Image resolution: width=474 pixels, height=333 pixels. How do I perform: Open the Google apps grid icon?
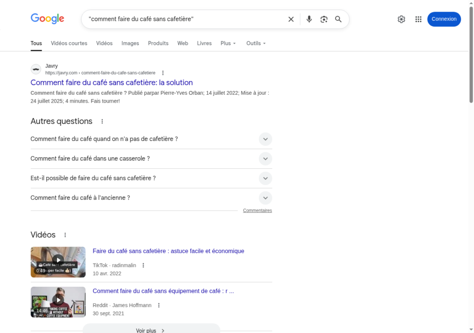(418, 19)
